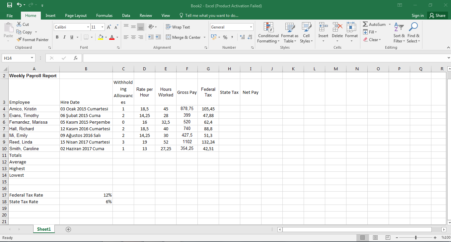451x242 pixels.
Task: Open the Review ribbon tab
Action: click(146, 15)
